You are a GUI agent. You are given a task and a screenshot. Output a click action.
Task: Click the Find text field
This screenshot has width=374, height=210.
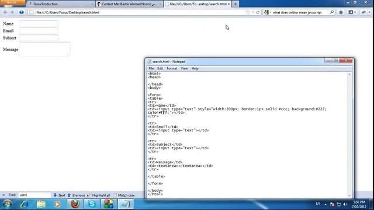(x=34, y=195)
